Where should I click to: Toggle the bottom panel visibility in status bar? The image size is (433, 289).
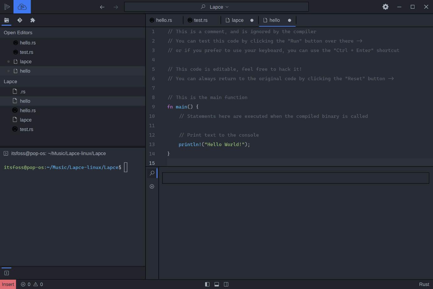(216, 284)
